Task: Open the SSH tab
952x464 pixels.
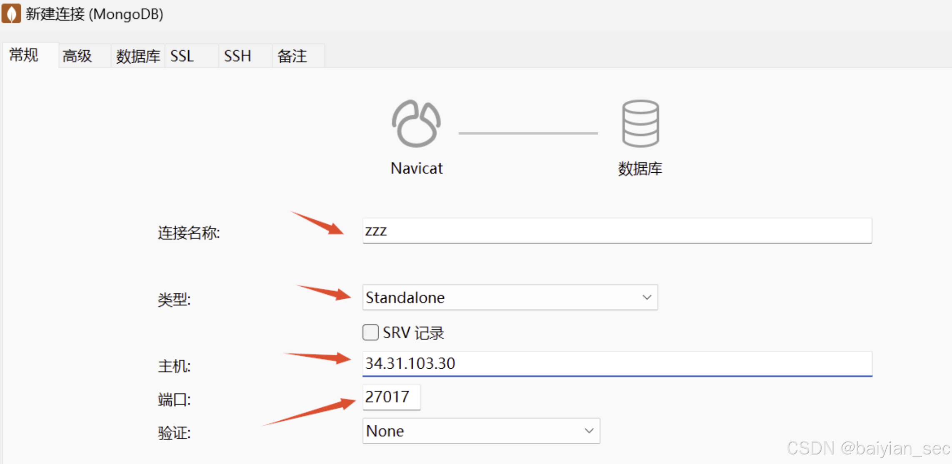Action: tap(237, 56)
